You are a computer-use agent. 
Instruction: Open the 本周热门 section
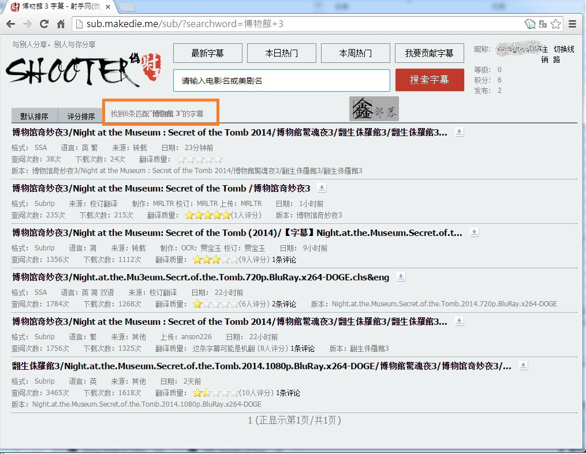pyautogui.click(x=356, y=53)
